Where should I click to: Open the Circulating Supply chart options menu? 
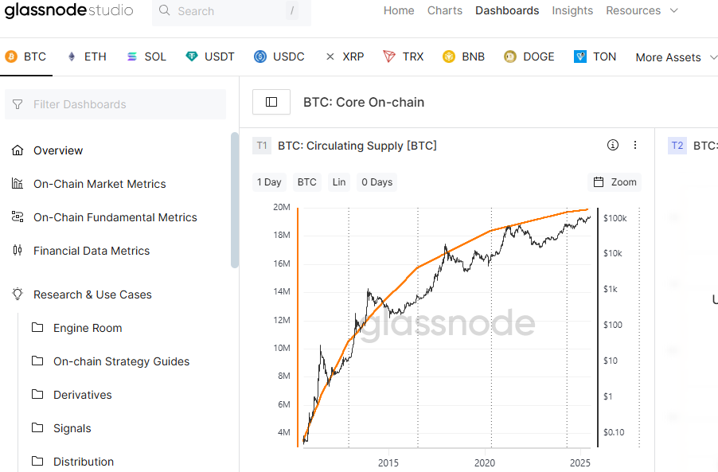click(635, 145)
